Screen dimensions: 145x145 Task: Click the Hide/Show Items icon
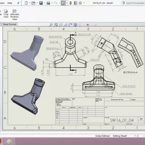tap(88, 25)
